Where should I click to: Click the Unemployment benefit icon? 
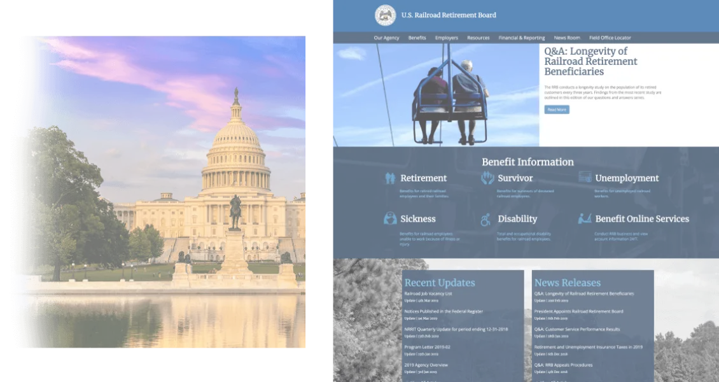(x=585, y=178)
